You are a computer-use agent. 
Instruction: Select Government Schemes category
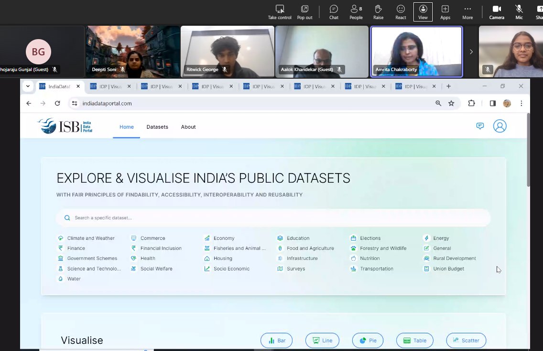(x=87, y=258)
